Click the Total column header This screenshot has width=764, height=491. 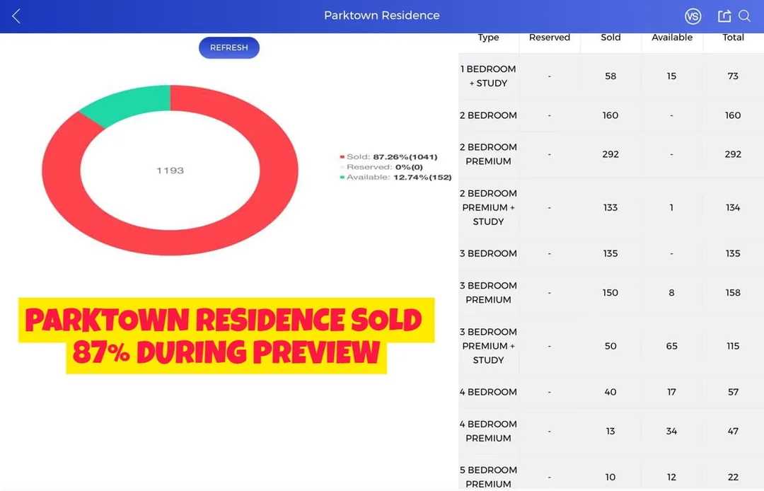tap(733, 37)
